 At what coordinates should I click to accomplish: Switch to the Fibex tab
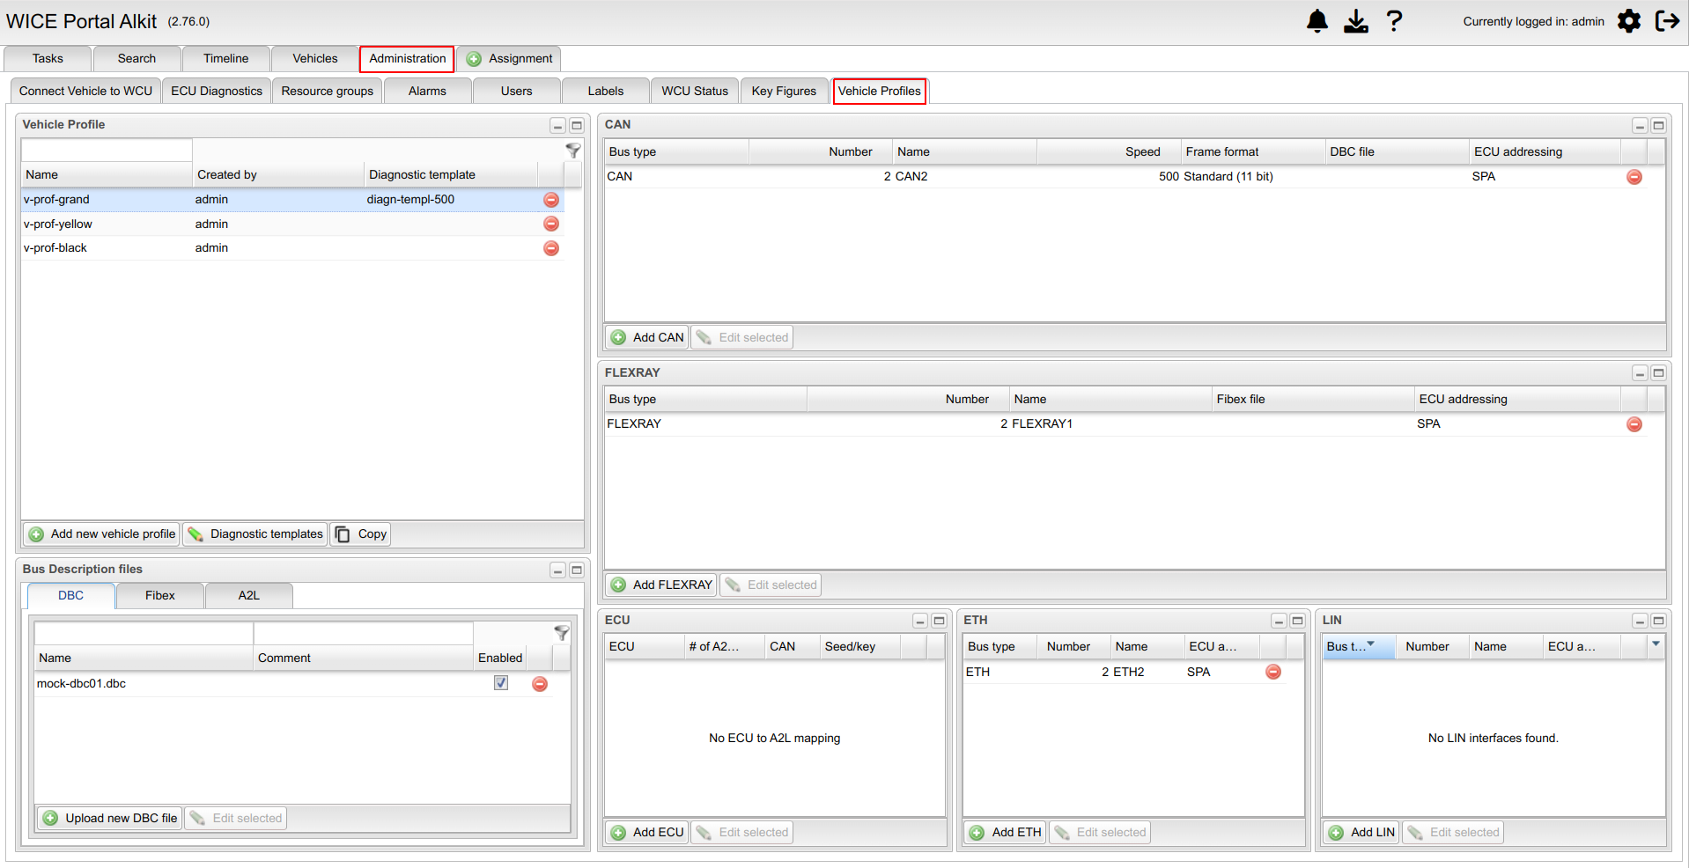click(159, 596)
